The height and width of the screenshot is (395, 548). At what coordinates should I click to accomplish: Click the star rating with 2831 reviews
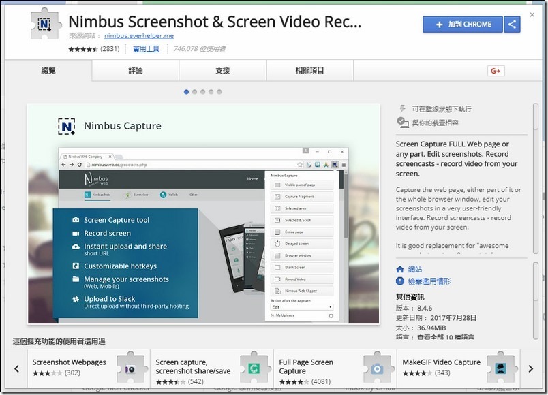tap(93, 49)
